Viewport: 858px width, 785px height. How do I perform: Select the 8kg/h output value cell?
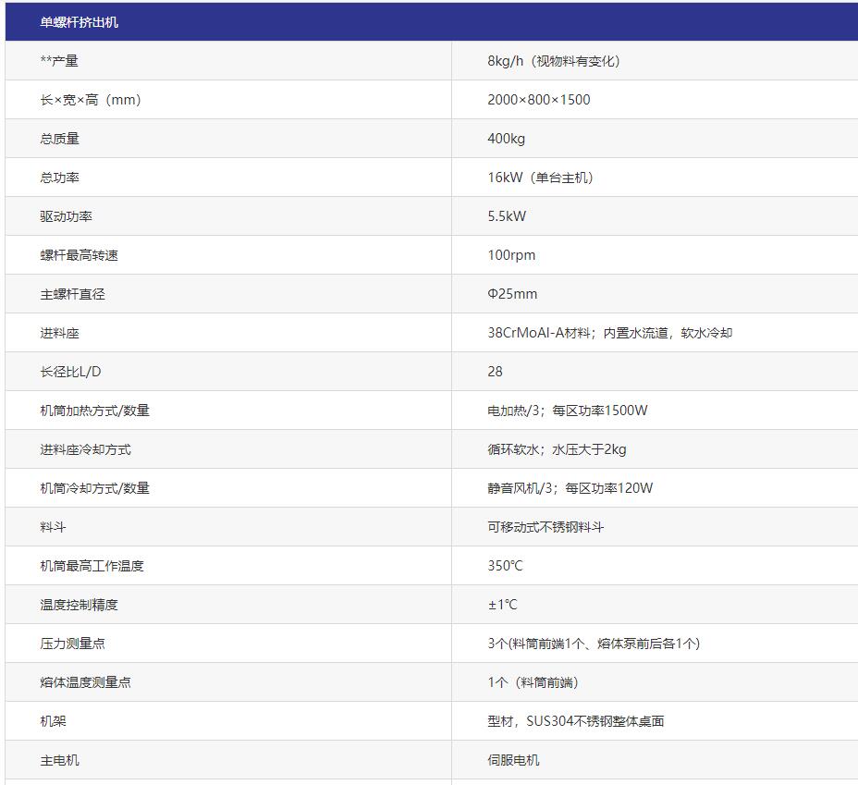(553, 61)
